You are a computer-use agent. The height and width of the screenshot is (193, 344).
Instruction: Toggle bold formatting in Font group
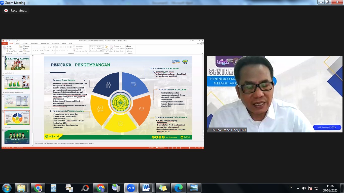point(33,50)
